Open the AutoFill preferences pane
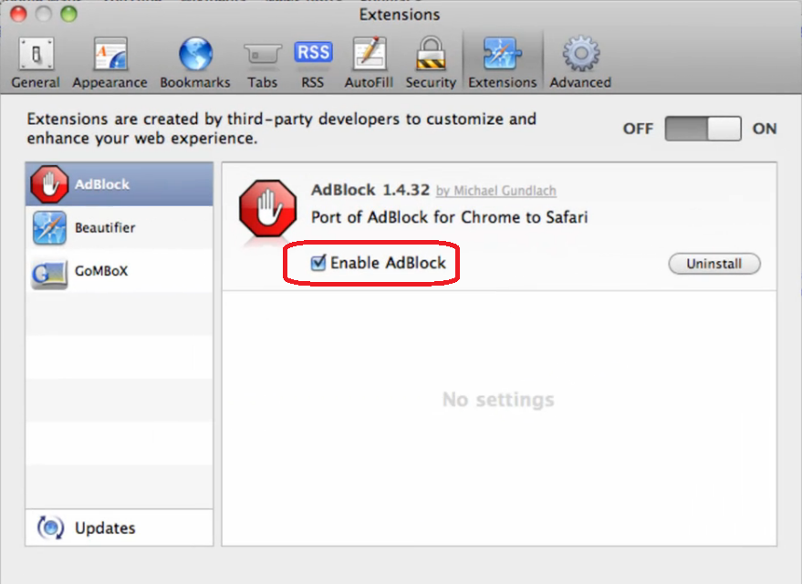The height and width of the screenshot is (584, 802). click(368, 63)
